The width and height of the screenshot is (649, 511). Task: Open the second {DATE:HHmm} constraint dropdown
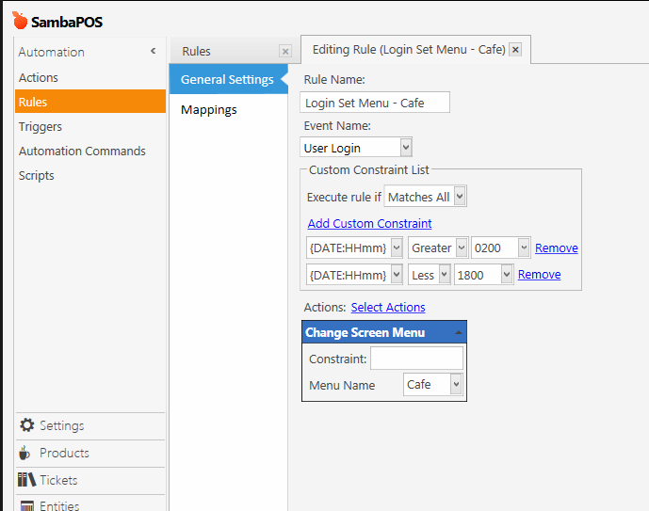pyautogui.click(x=397, y=275)
